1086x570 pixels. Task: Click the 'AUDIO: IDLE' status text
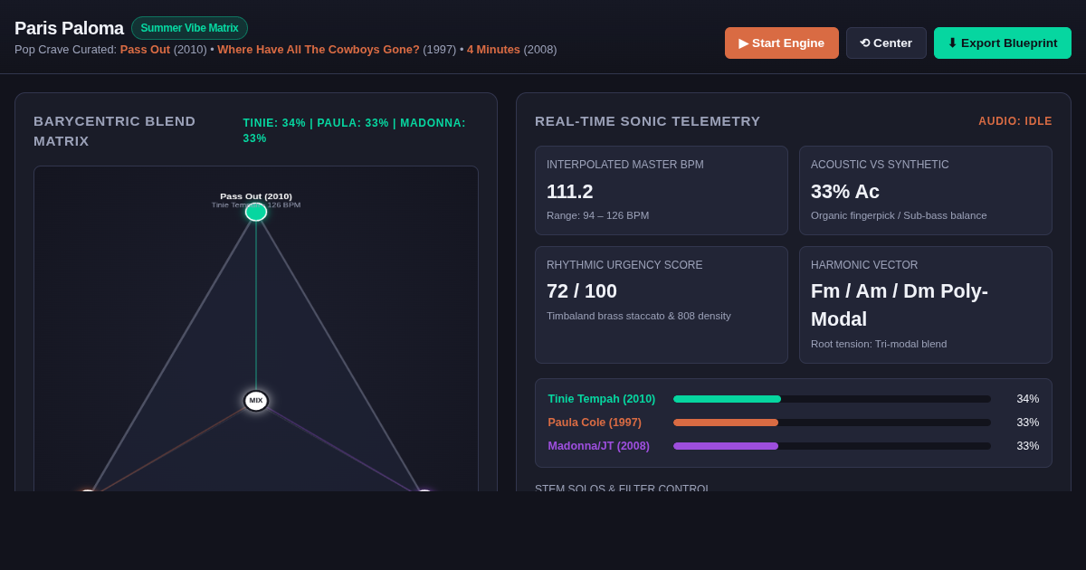click(x=1015, y=121)
